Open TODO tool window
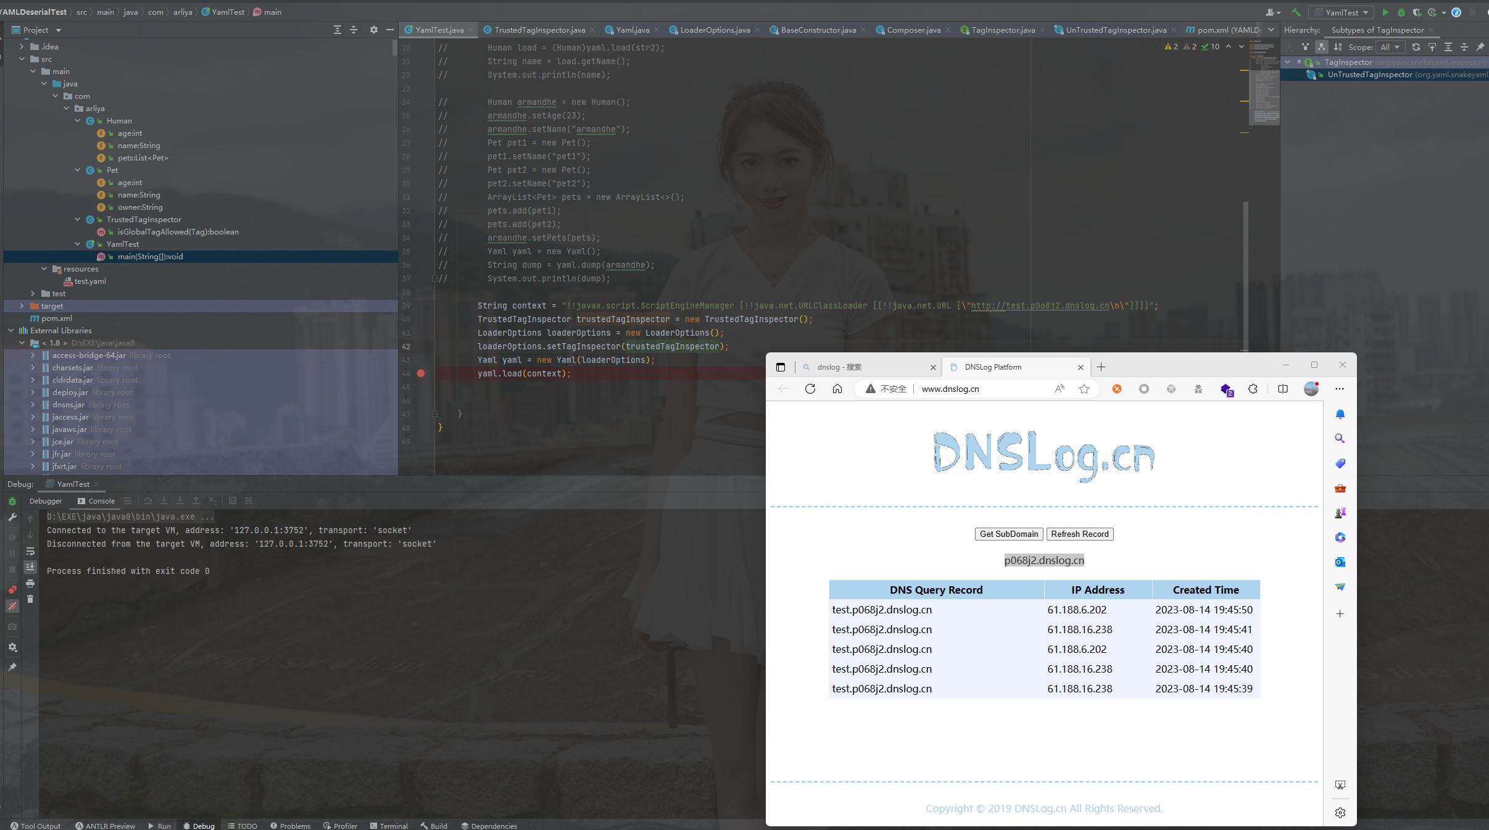Image resolution: width=1489 pixels, height=830 pixels. click(243, 826)
